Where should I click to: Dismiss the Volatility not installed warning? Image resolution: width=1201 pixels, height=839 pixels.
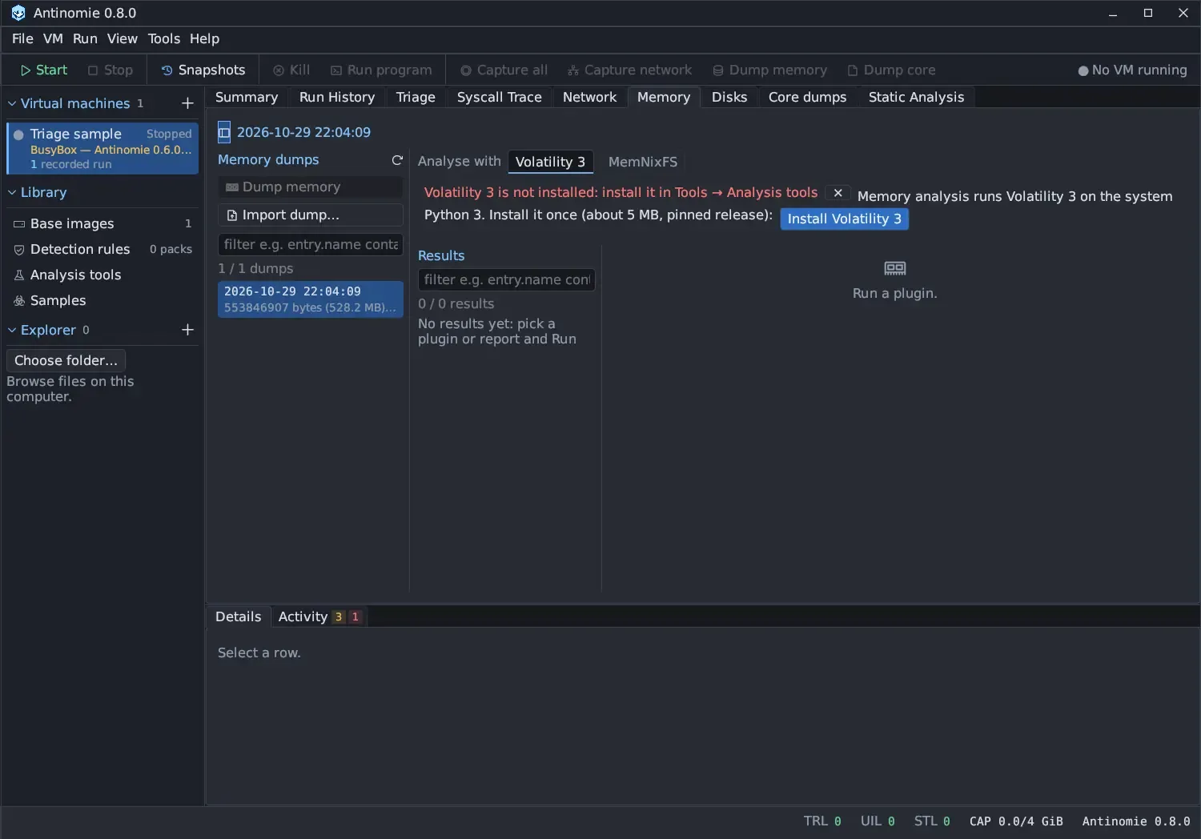pos(837,193)
